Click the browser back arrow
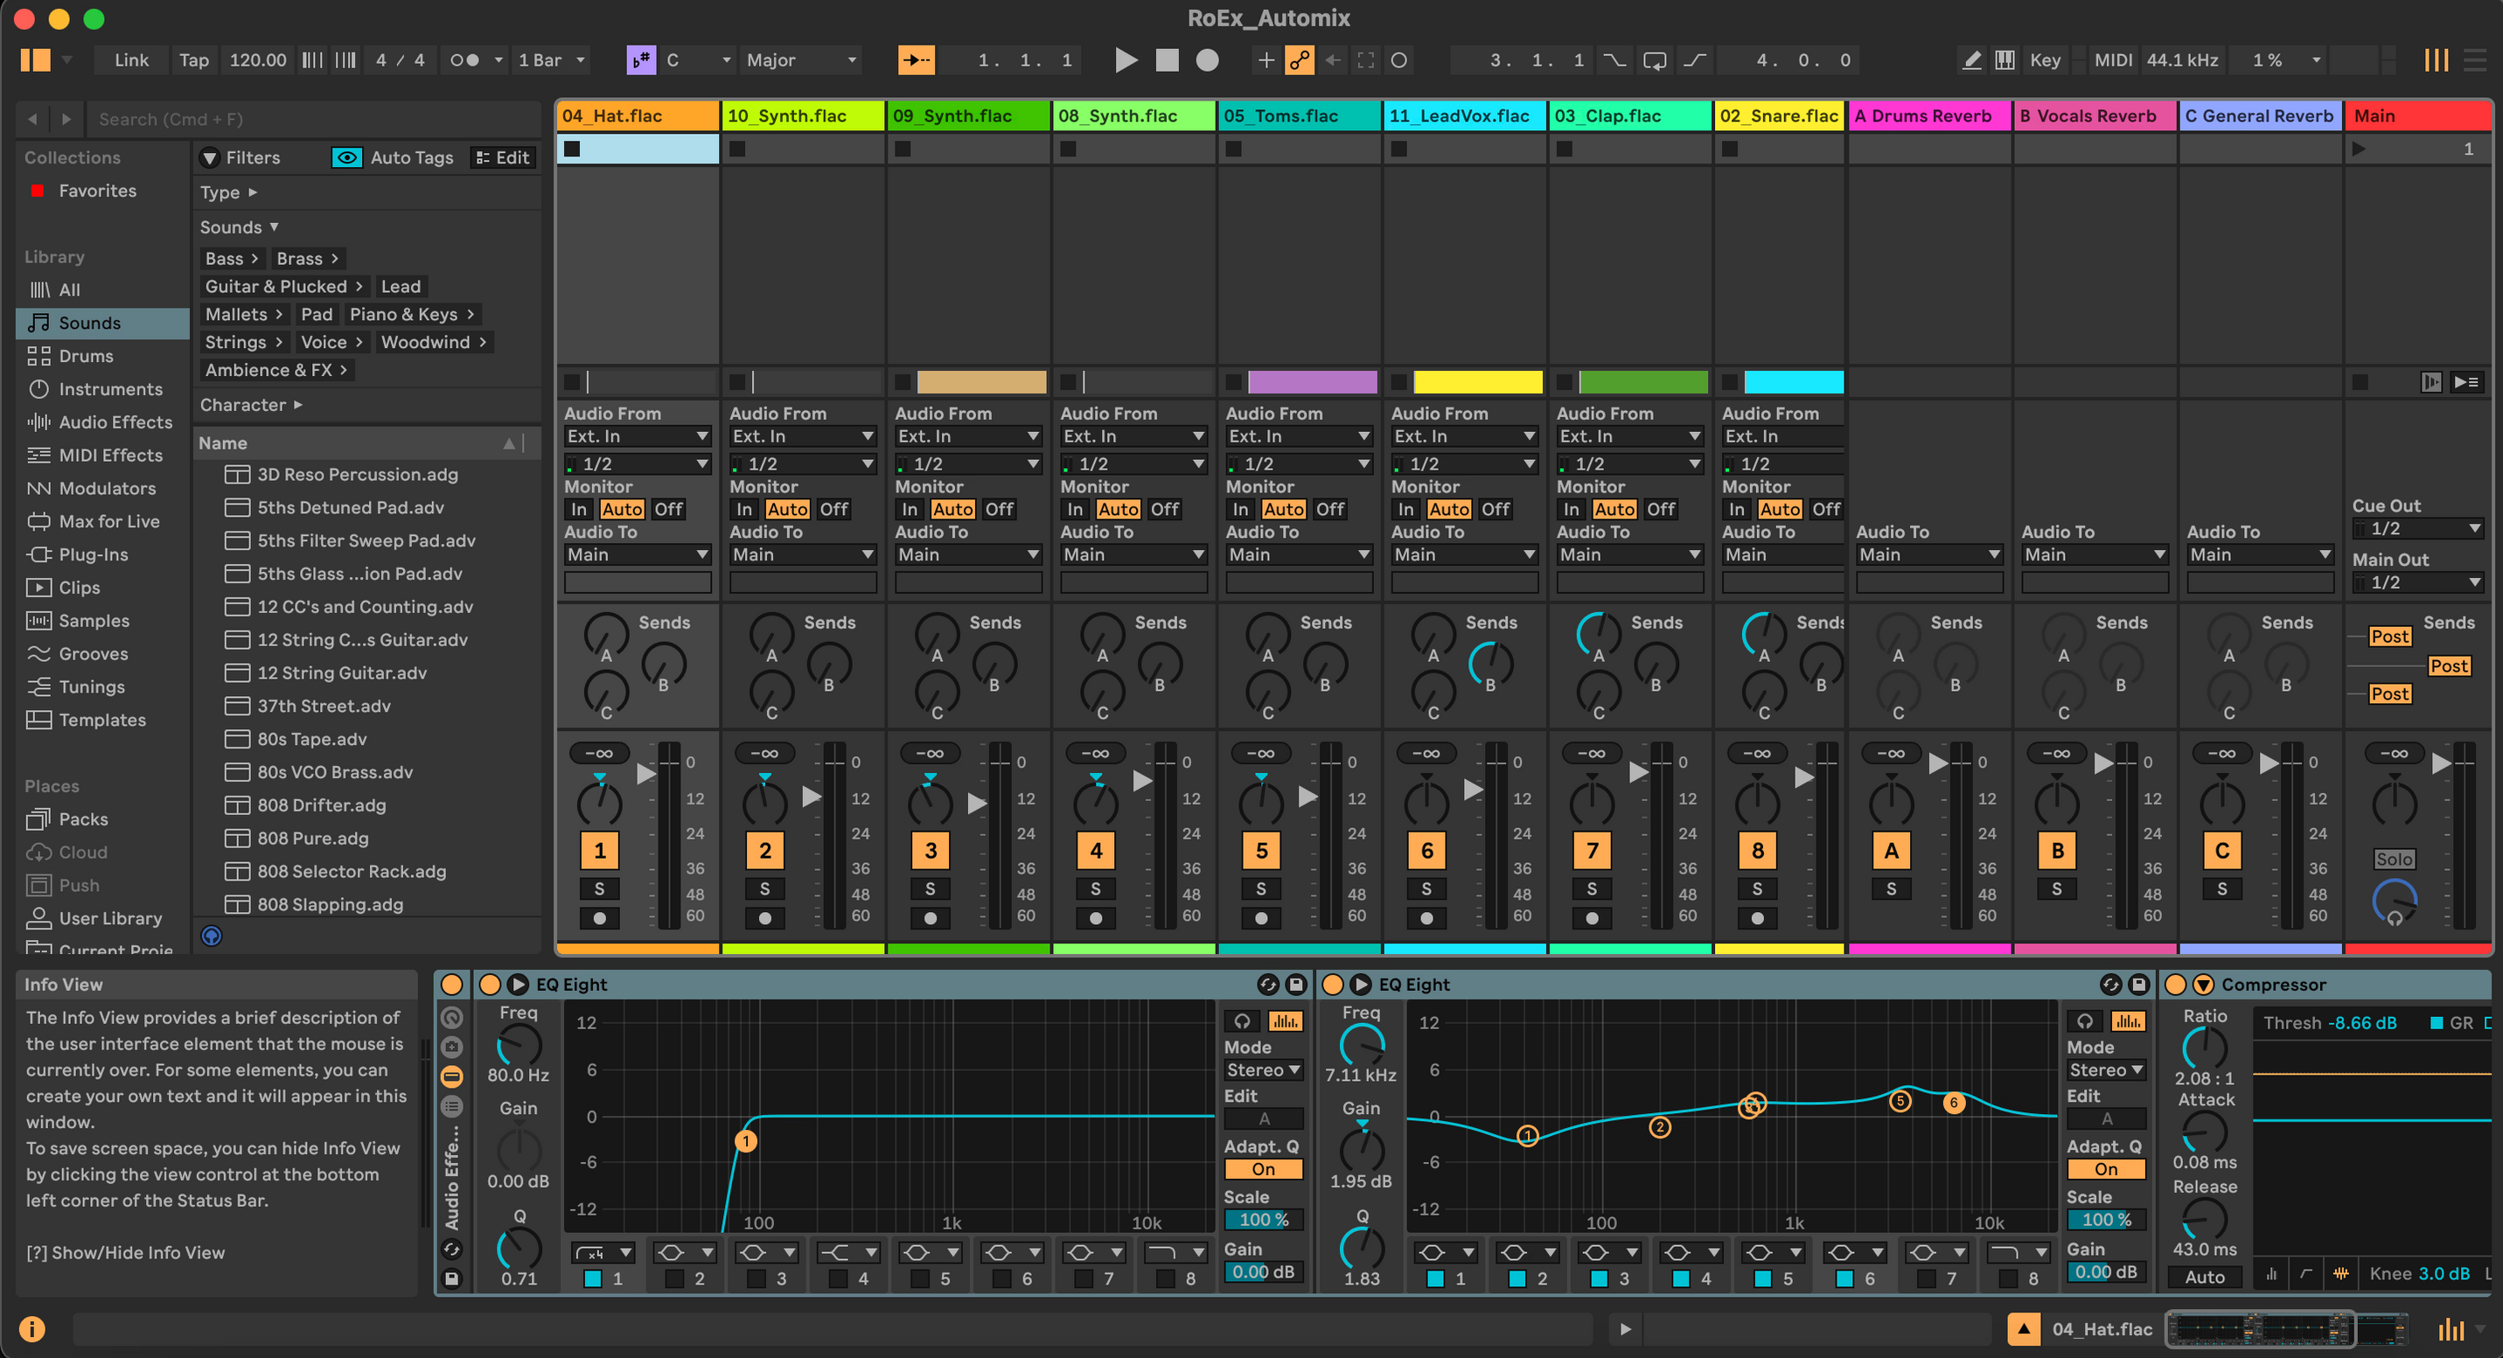Viewport: 2503px width, 1358px height. tap(33, 119)
